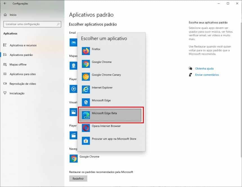Viewport: 242px width, 187px height.
Task: Select the Microsoft Edge label
Action: coord(101,101)
